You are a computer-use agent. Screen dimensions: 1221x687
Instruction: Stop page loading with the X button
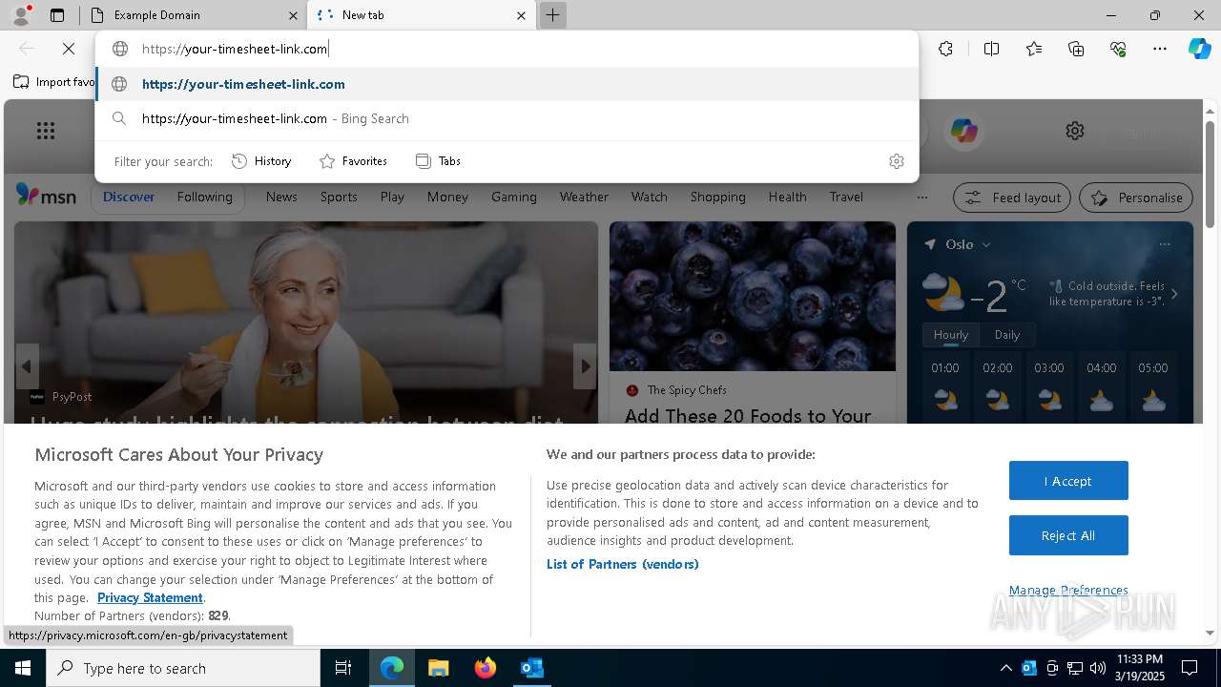[69, 49]
